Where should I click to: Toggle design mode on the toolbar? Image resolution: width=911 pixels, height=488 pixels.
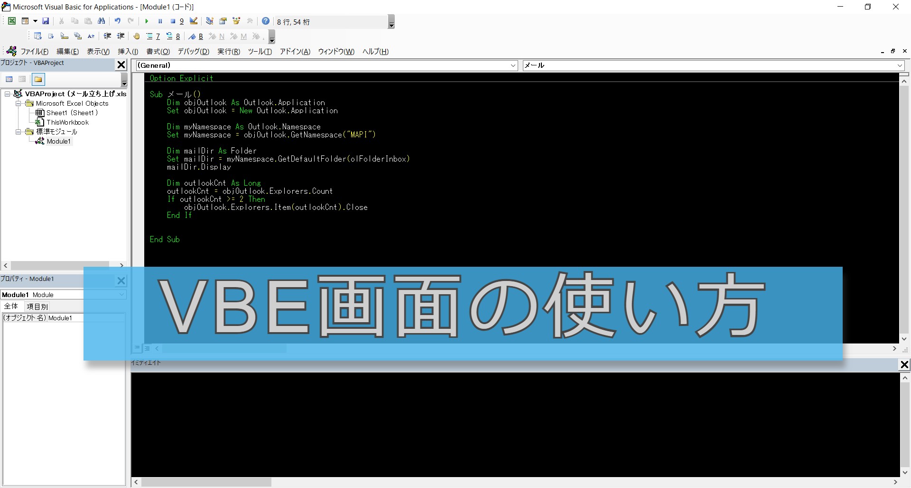coord(194,21)
